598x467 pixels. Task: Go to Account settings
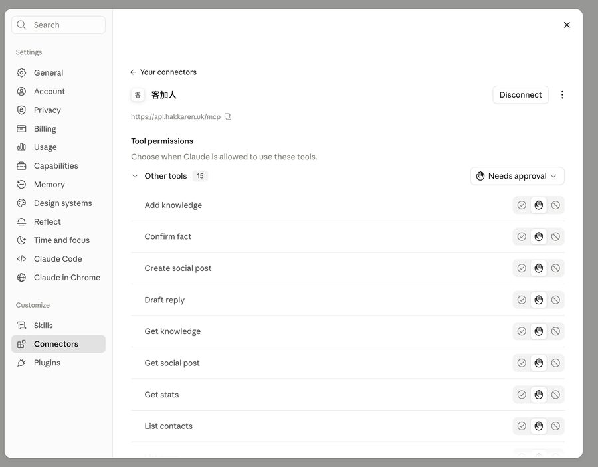tap(58, 92)
